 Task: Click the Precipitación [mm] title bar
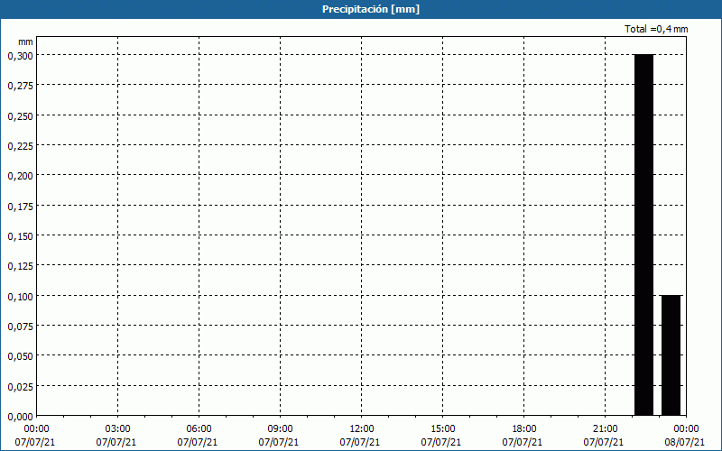click(361, 9)
